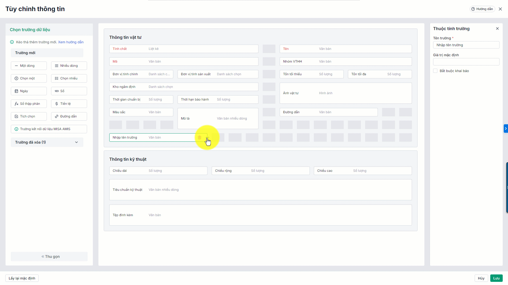508x285 pixels.
Task: Select Trường kết nối dữ liệu MISA AMIS
Action: pyautogui.click(x=49, y=129)
